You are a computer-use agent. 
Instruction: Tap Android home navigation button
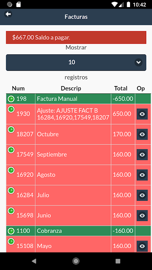point(76,261)
